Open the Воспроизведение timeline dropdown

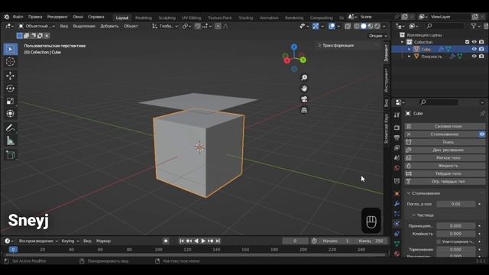pos(38,241)
